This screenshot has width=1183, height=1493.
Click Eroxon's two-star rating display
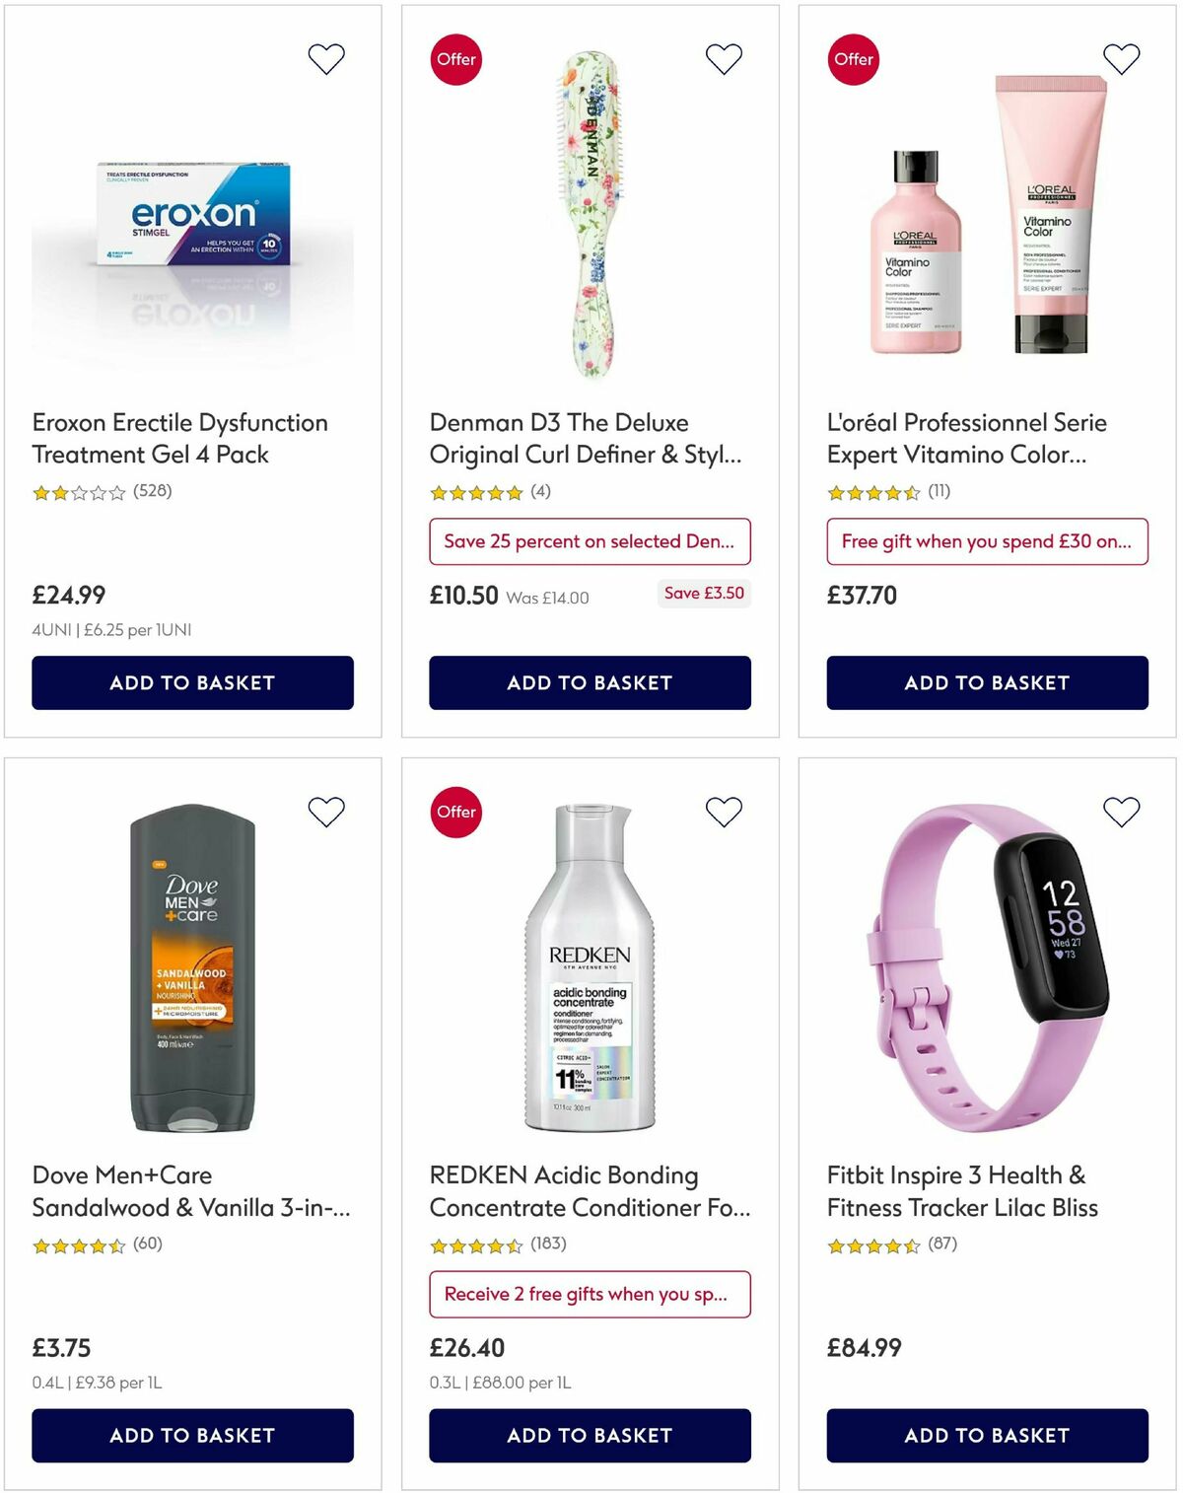(x=77, y=491)
